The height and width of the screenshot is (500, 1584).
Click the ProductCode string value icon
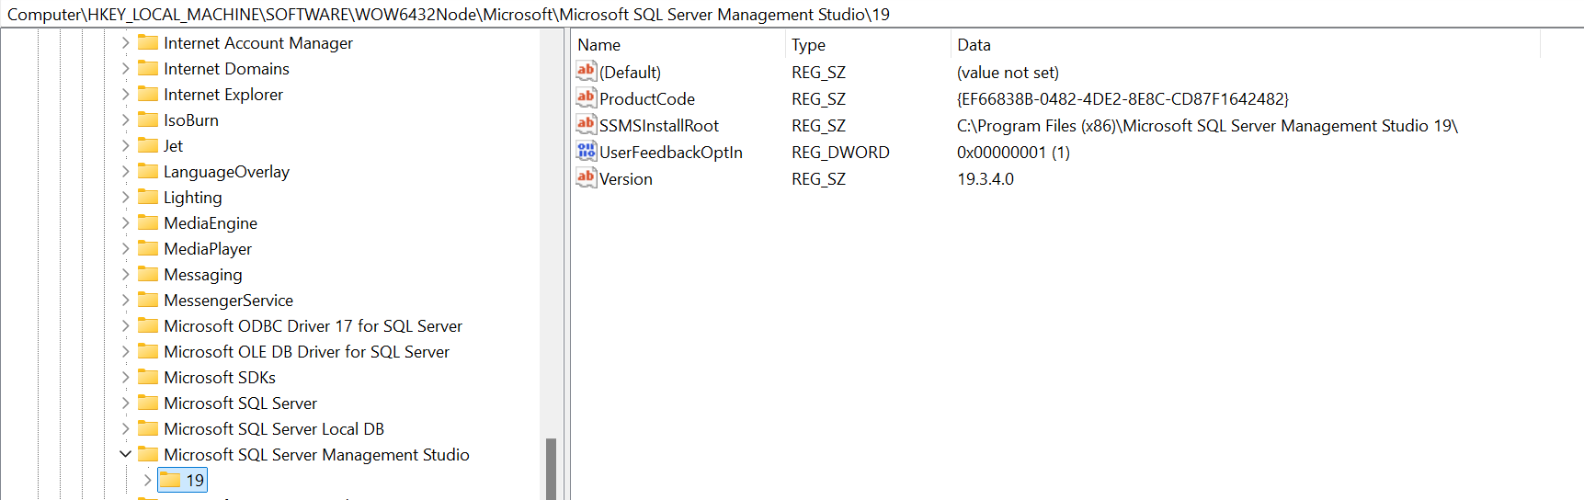click(586, 97)
